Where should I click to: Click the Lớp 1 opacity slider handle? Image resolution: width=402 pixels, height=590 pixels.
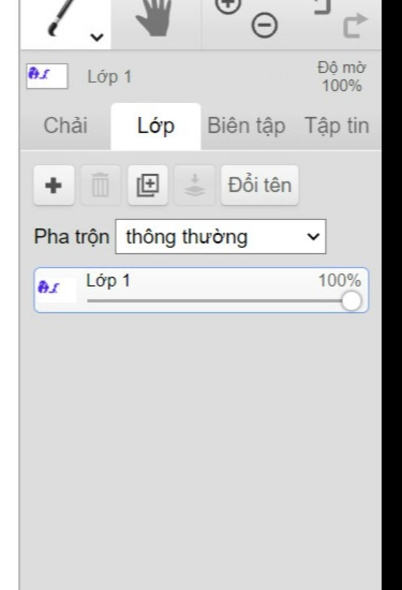(x=351, y=301)
